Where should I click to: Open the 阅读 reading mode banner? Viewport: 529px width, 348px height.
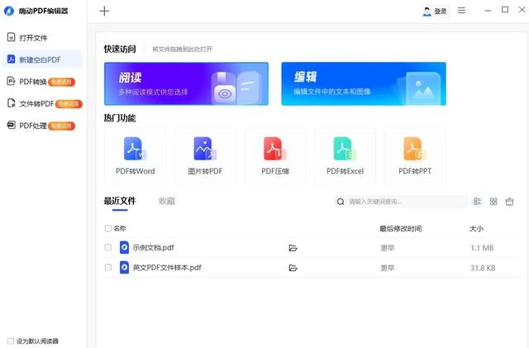click(x=186, y=83)
